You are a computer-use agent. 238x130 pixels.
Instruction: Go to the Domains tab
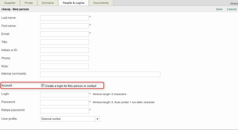(x=48, y=3)
